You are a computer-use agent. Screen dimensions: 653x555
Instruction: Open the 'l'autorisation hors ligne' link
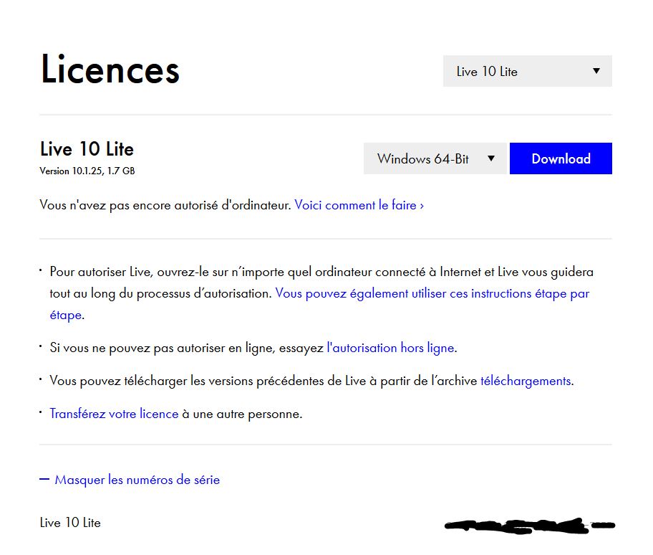(391, 348)
